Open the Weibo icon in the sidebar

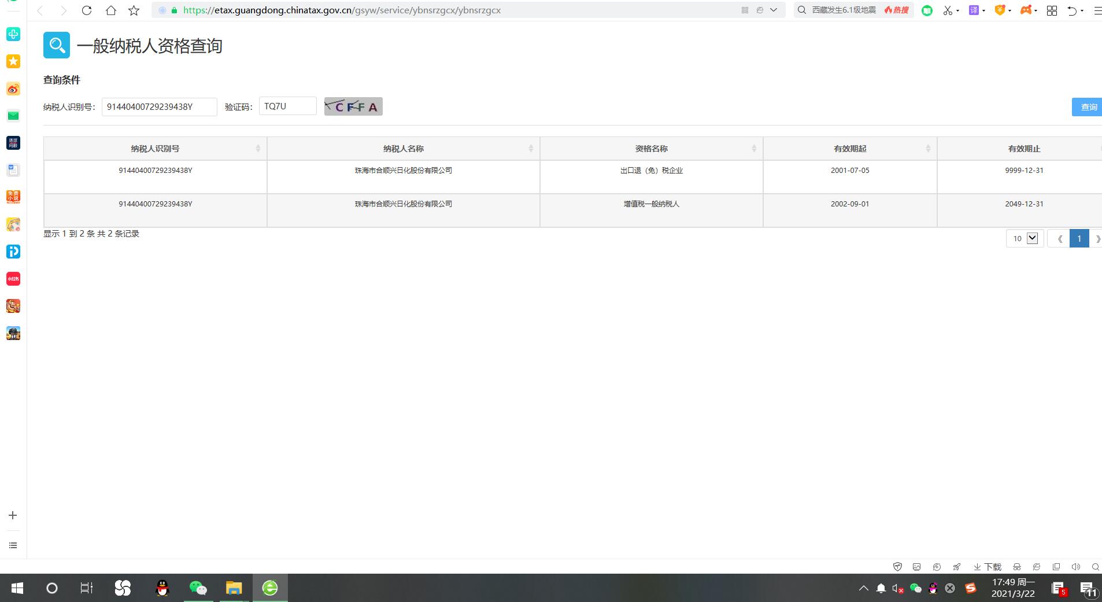pyautogui.click(x=13, y=88)
